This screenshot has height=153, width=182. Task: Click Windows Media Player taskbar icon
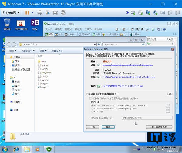38,149
